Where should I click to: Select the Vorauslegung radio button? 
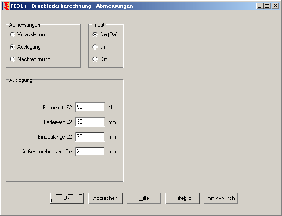click(12, 34)
